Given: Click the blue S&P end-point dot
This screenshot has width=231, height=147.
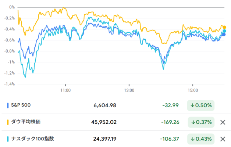Looking at the screenshot, I should (x=224, y=35).
